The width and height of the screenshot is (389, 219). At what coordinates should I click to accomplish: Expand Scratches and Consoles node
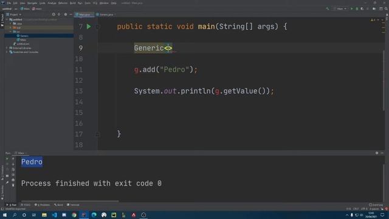[x=7, y=52]
